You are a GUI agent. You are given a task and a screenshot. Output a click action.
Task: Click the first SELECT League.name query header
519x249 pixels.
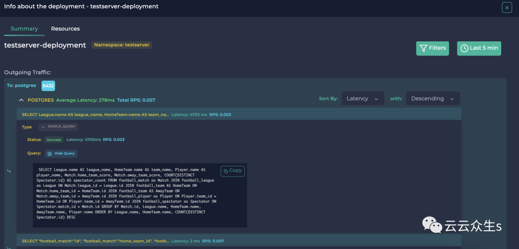(x=239, y=114)
